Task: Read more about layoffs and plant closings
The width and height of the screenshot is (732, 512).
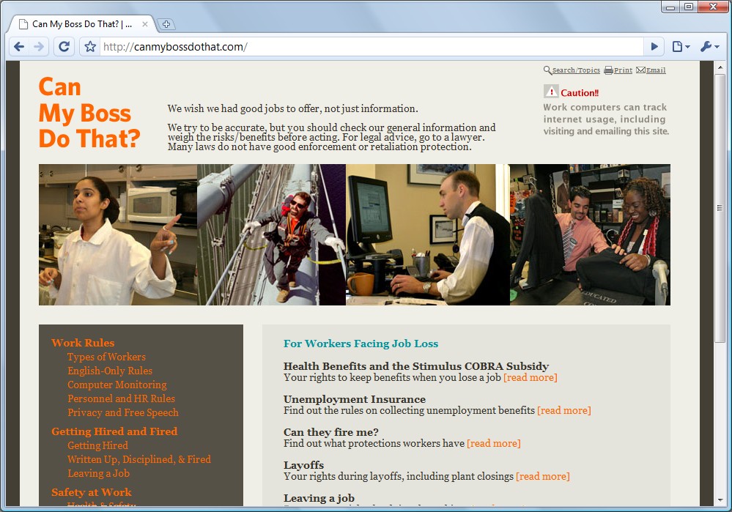Action: tap(542, 477)
